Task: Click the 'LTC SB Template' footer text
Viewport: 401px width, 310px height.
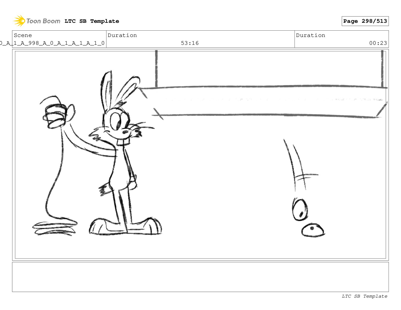Action: pyautogui.click(x=364, y=296)
